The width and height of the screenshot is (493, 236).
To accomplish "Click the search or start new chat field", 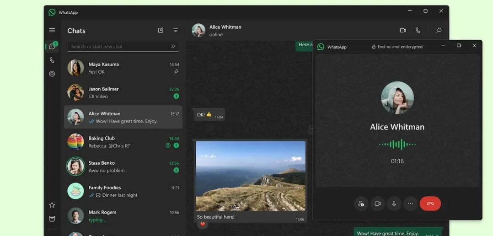I will (x=120, y=47).
